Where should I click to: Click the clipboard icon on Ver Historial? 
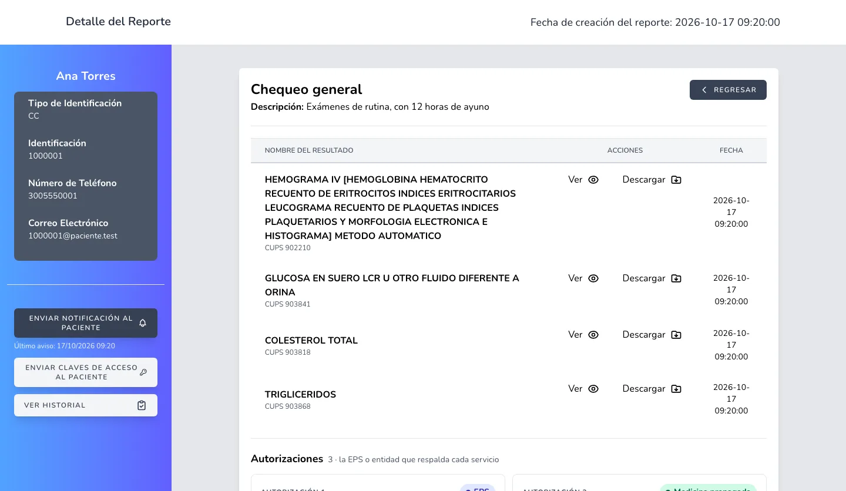pyautogui.click(x=142, y=405)
